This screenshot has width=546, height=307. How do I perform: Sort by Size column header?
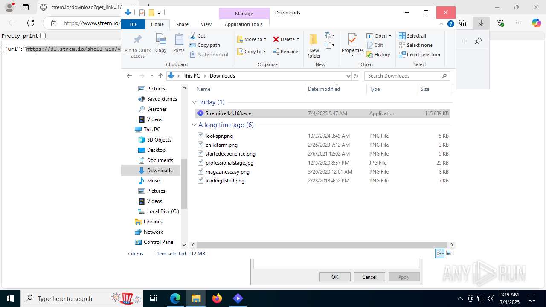point(434,89)
